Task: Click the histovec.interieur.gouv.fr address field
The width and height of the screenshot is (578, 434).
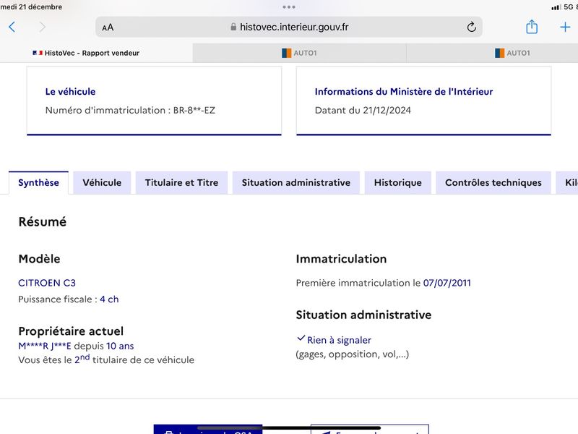Action: pos(289,27)
